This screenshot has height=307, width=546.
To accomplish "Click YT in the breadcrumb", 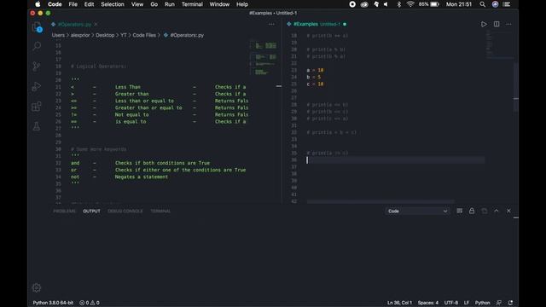I will (x=124, y=35).
